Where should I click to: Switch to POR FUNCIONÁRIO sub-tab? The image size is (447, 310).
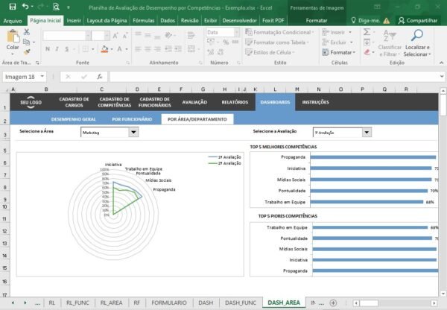click(x=132, y=119)
